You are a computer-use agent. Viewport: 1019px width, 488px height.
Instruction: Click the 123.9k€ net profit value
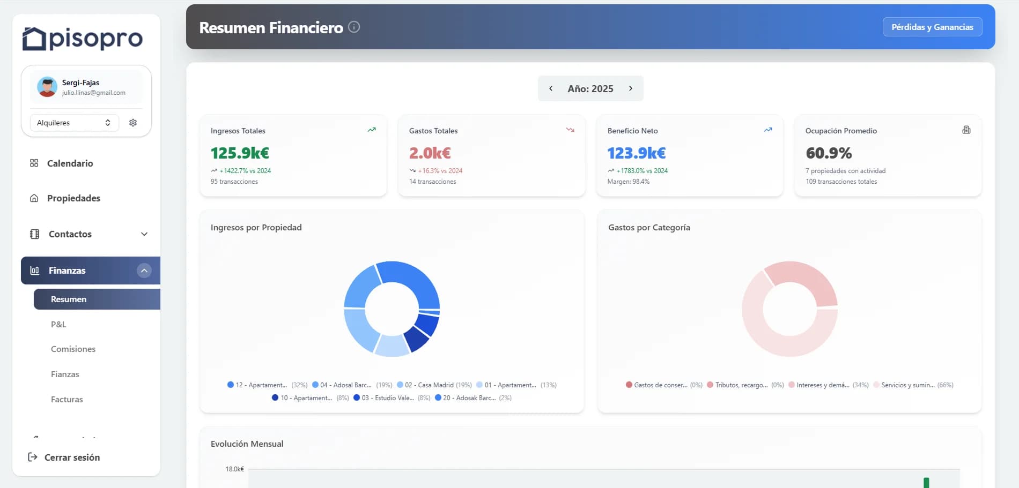[x=637, y=153]
